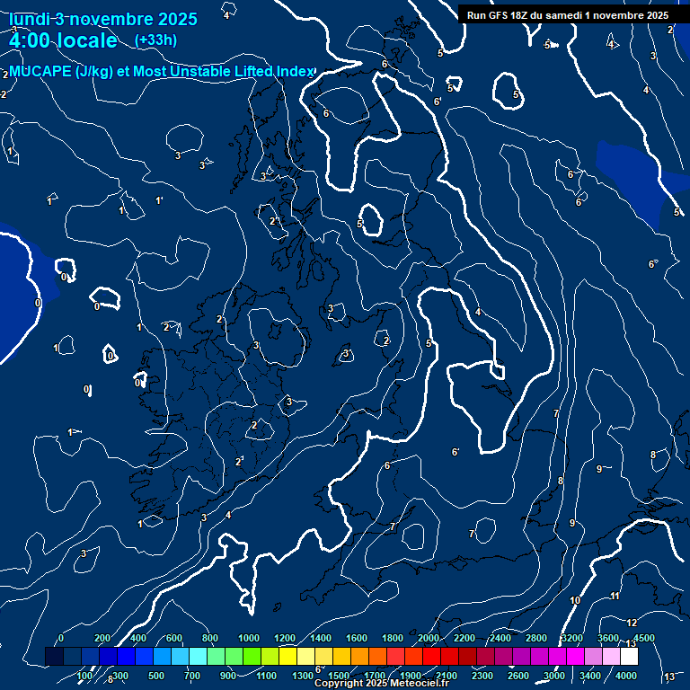Screen dimensions: 690x690
Task: Click the '2300' legend scale label
Action: [x=482, y=676]
